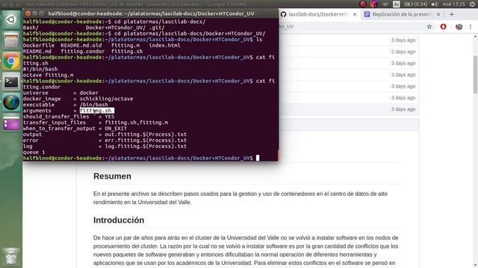Open the clock showing mié 17:25

coord(454,4)
